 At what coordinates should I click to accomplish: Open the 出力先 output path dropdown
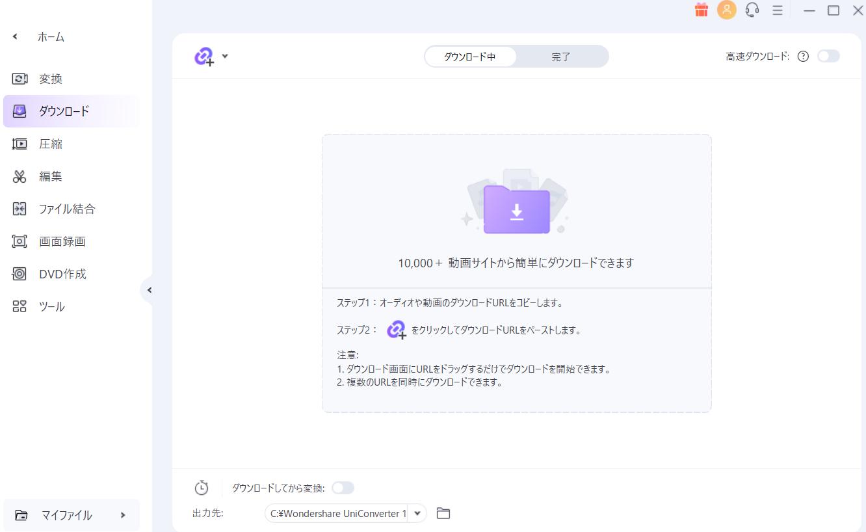point(417,514)
